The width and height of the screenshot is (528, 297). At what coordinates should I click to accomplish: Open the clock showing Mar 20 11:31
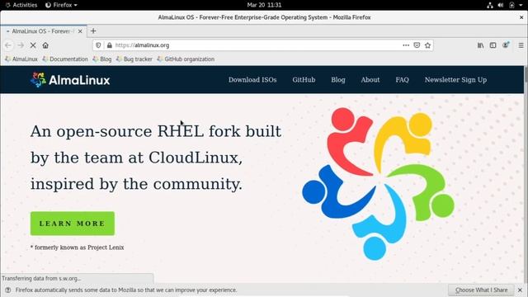click(x=264, y=5)
